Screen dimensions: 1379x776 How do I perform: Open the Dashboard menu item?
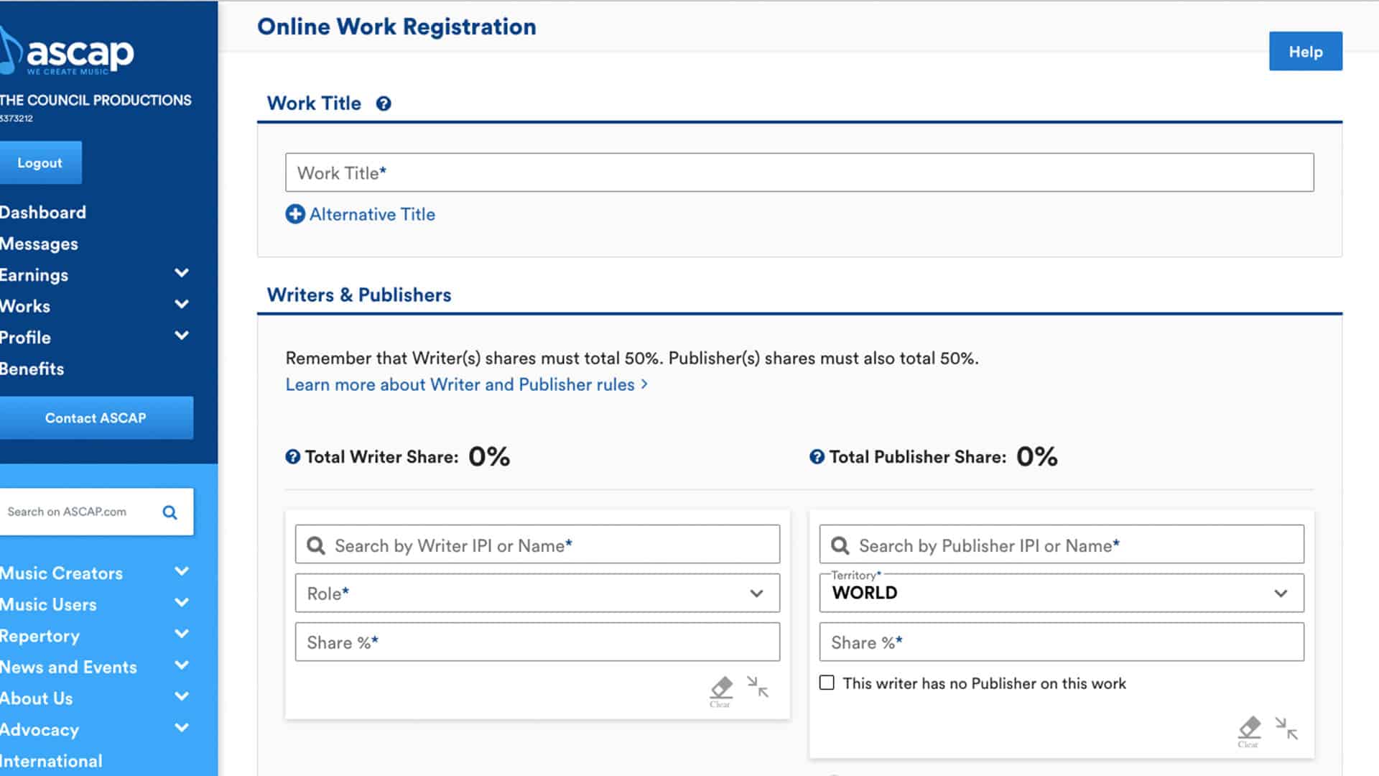tap(43, 213)
